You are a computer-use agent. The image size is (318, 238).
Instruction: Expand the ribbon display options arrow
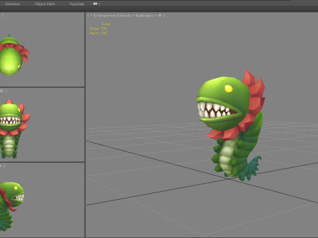99,4
